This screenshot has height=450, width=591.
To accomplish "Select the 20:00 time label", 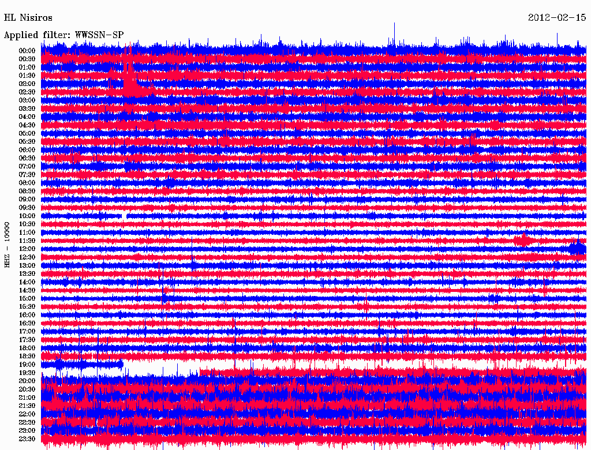I will pyautogui.click(x=27, y=381).
